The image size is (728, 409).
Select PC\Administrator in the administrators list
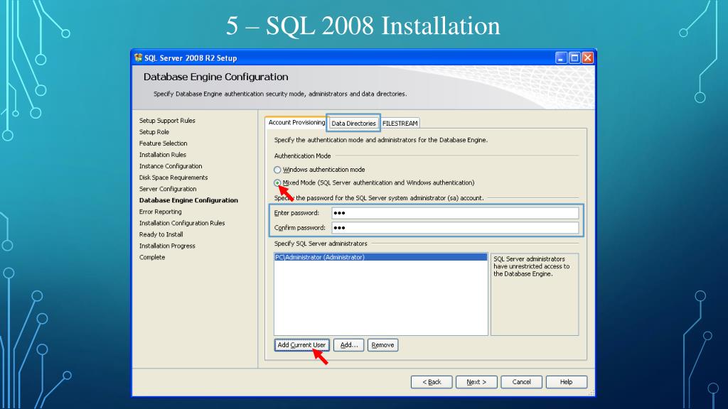[x=381, y=257]
